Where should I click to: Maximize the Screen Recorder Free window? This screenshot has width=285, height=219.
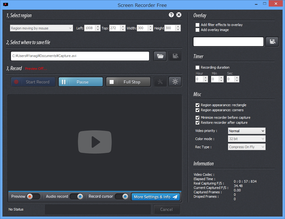coord(265,4)
